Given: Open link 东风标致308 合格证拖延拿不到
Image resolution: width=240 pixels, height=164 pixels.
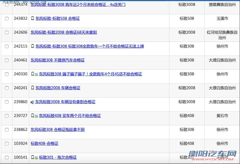Looking at the screenshot, I should 57,130.
